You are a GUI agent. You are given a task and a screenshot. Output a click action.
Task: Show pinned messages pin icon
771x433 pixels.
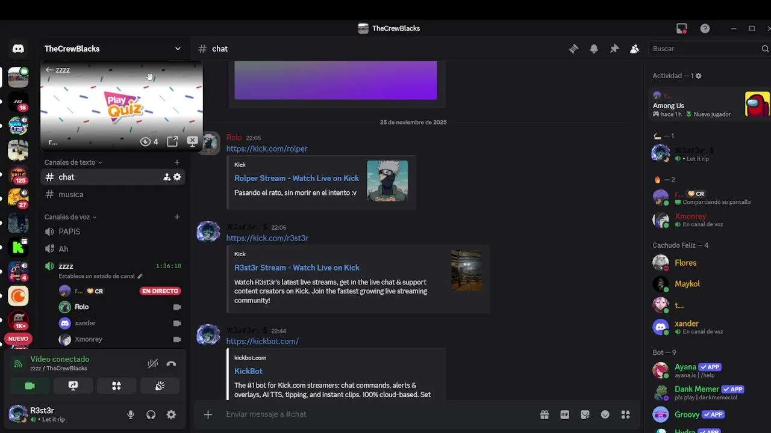tap(614, 49)
